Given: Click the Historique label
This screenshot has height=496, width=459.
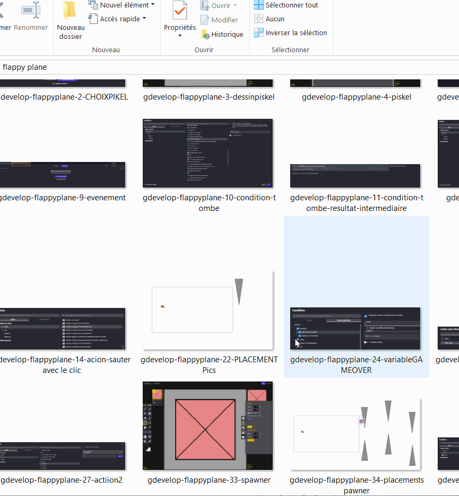Looking at the screenshot, I should click(x=227, y=34).
